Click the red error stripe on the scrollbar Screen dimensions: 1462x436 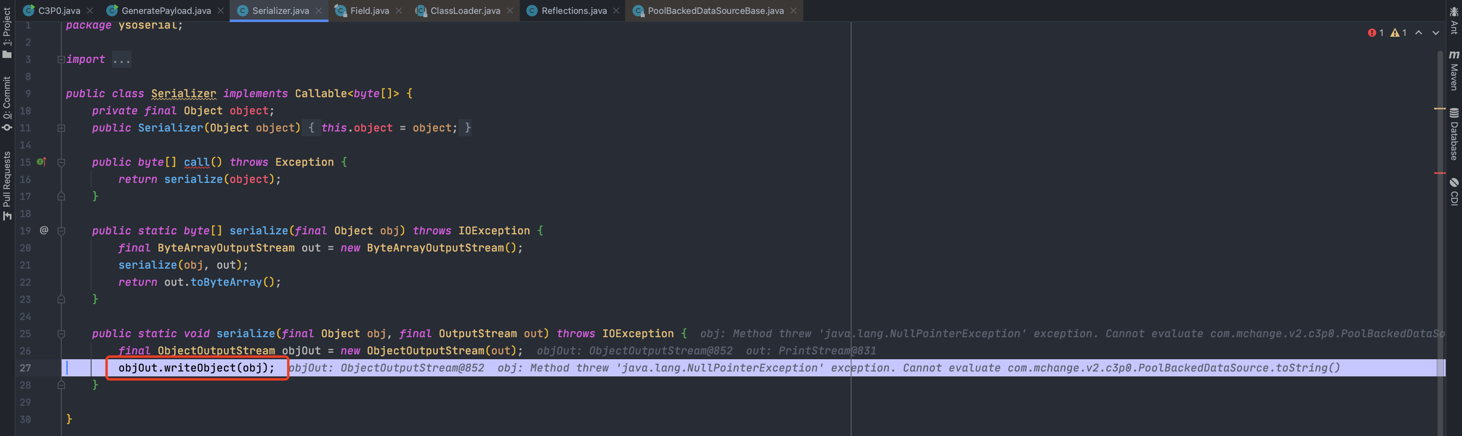[x=1440, y=173]
